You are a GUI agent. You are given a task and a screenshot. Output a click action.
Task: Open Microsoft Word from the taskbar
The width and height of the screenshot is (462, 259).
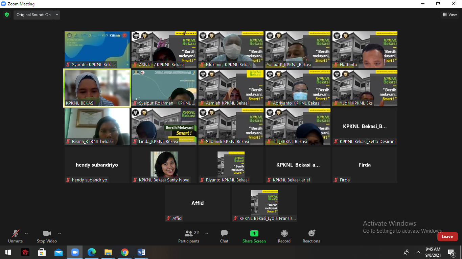point(141,252)
